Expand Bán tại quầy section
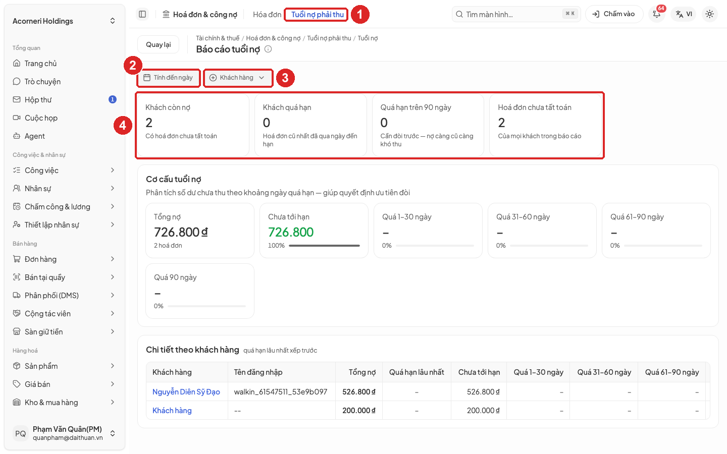This screenshot has height=454, width=727. 65,277
